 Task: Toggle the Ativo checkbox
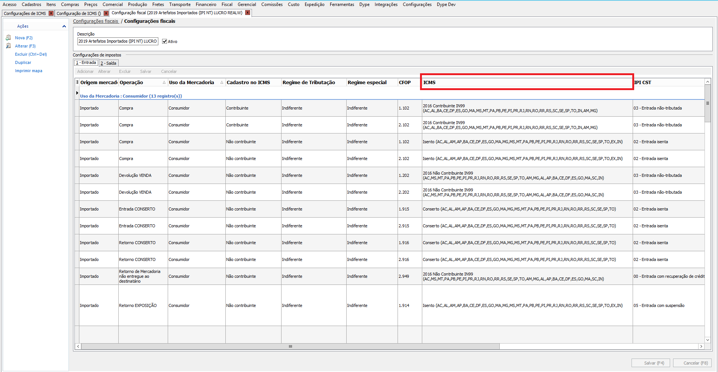(x=164, y=41)
